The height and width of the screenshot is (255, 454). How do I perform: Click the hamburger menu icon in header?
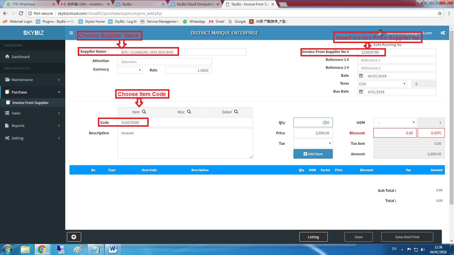(x=71, y=33)
